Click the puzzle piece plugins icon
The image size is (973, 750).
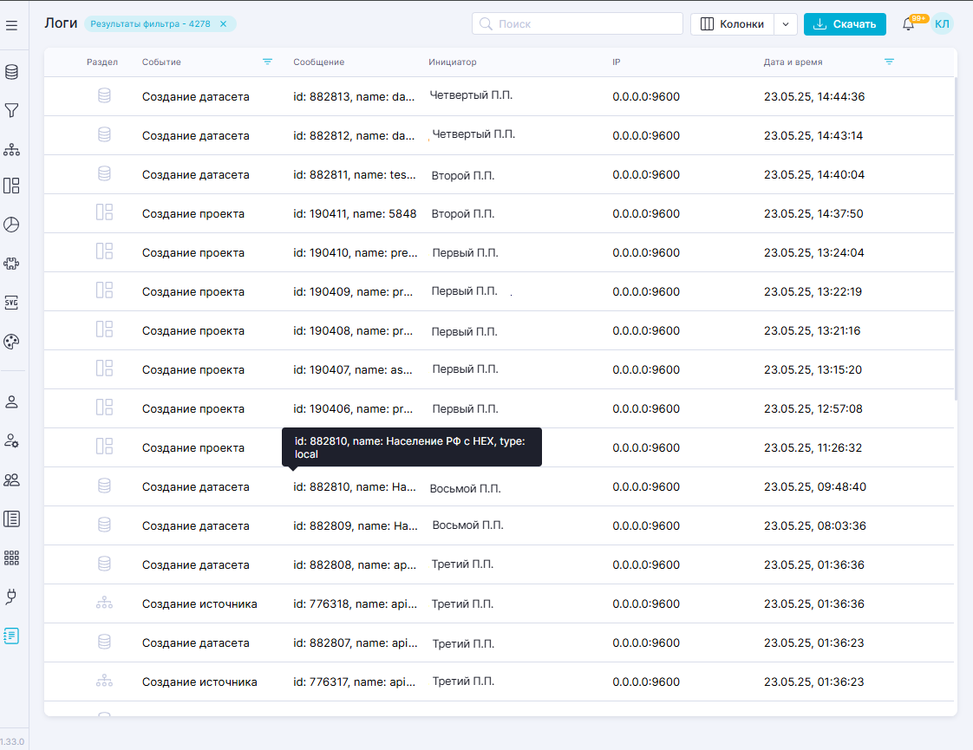tap(11, 264)
